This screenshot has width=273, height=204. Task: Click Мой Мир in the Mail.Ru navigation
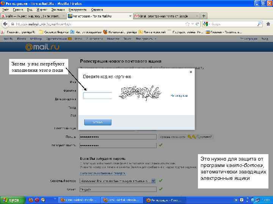click(x=36, y=39)
